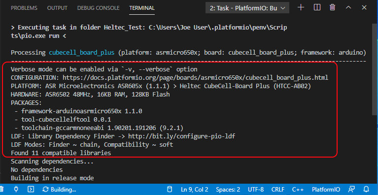Click the 'Ln 9, Col 2' position indicator
This screenshot has width=378, height=195.
(194, 189)
